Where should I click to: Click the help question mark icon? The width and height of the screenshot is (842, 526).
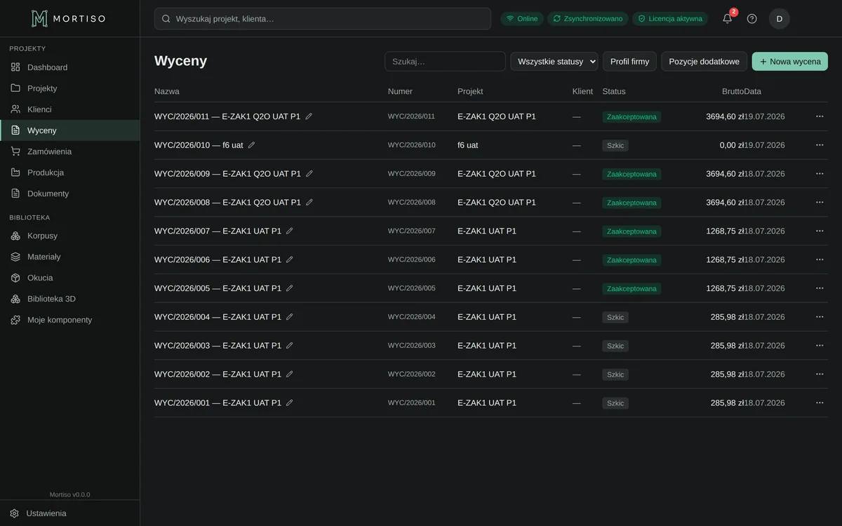click(751, 19)
